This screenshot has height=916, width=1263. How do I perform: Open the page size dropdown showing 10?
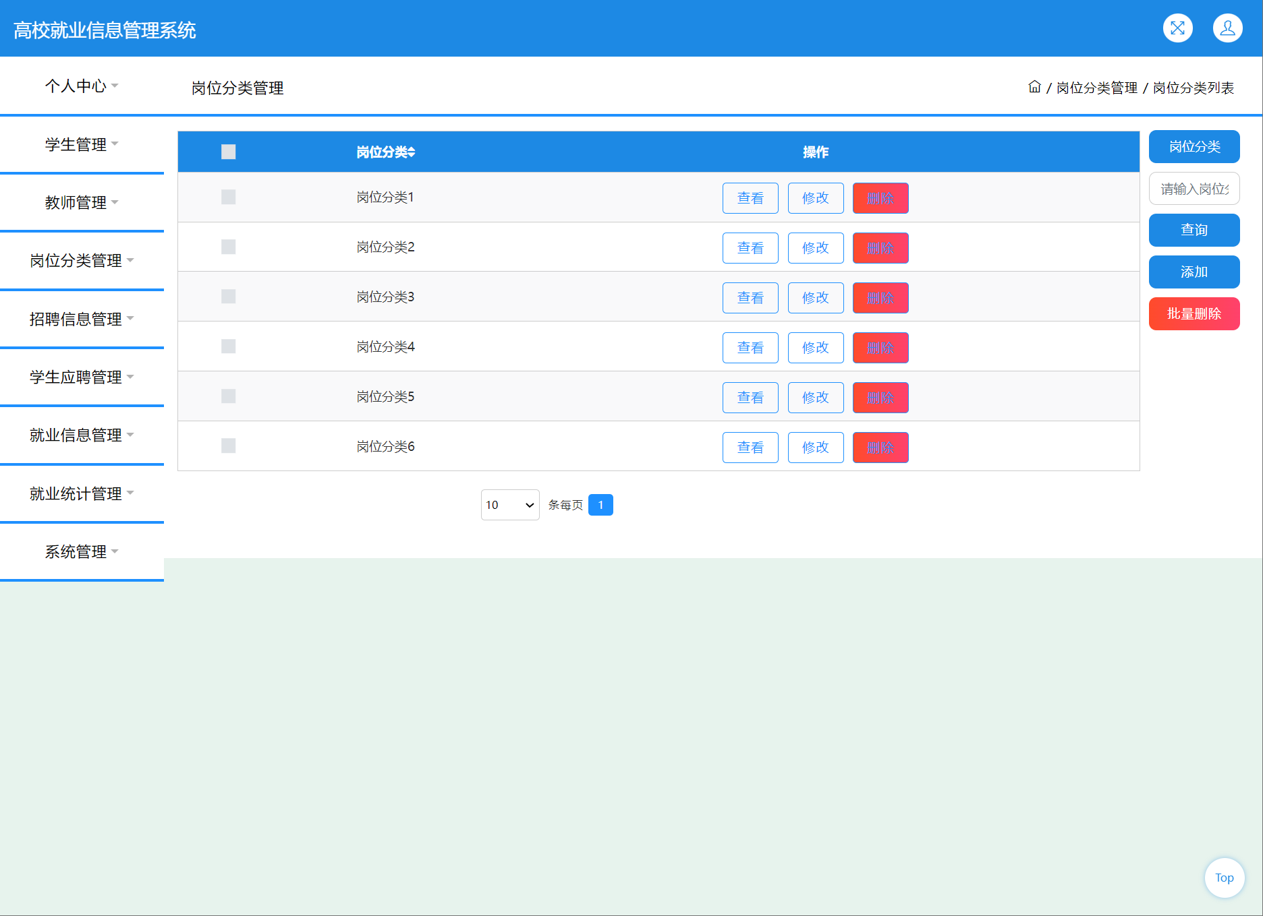(510, 505)
